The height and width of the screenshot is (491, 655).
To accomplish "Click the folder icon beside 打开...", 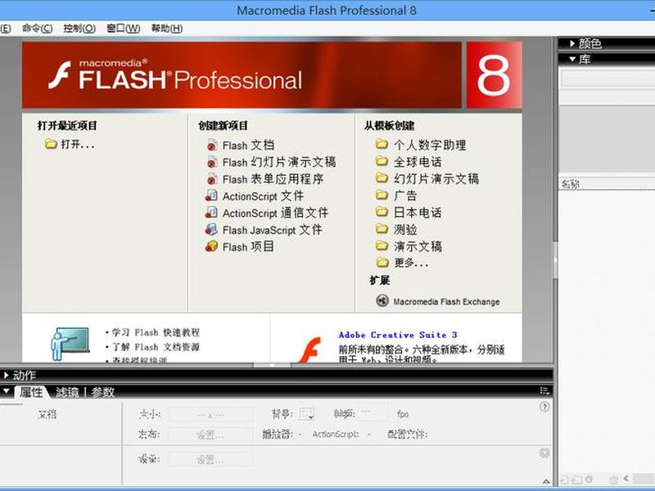I will tap(51, 144).
